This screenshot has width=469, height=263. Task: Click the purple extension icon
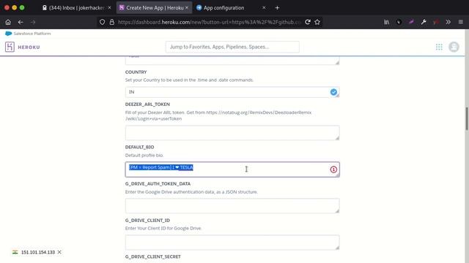tap(411, 22)
